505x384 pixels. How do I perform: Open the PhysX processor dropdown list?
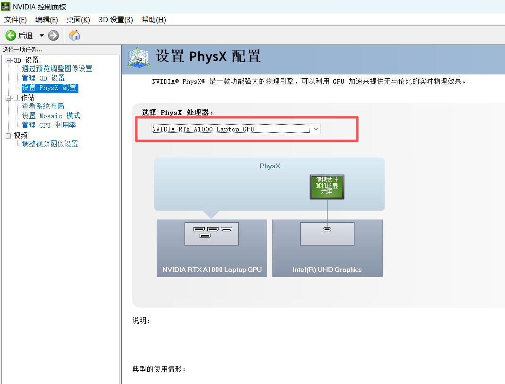tap(236, 129)
